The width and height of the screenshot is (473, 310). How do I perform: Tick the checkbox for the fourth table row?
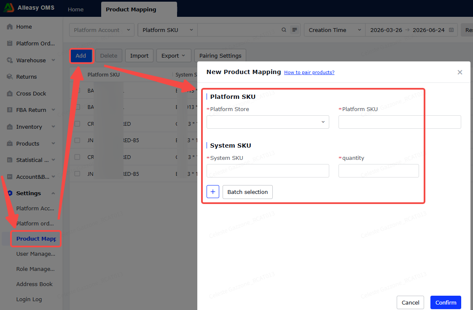click(77, 140)
